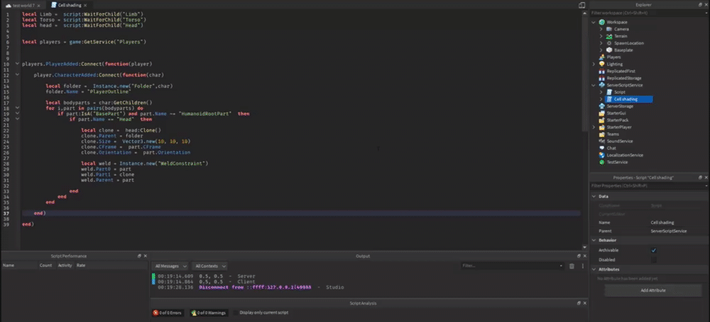Click the Workspace globe icon in Explorer
The width and height of the screenshot is (710, 322).
pos(602,22)
